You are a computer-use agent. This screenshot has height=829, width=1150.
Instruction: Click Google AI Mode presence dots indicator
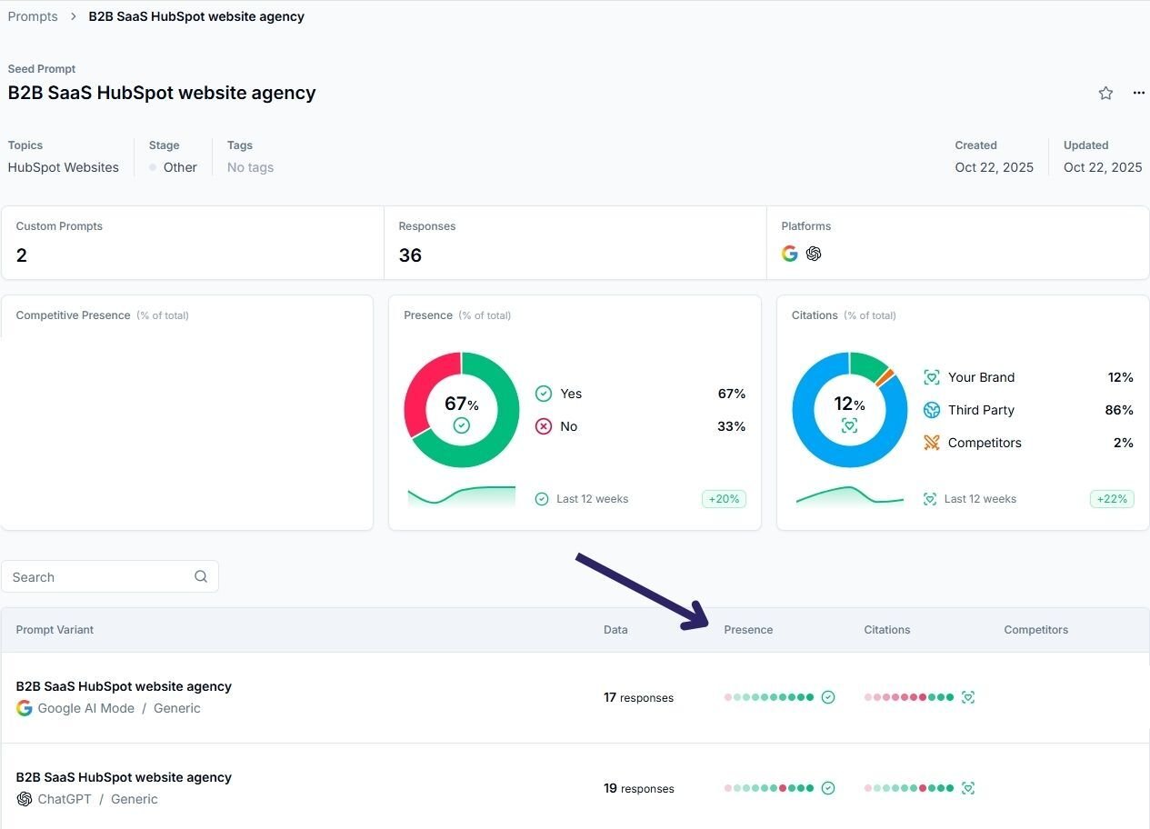coord(769,697)
